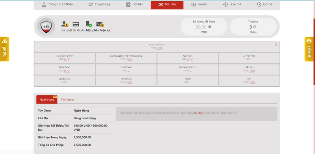Select the Rút Tiền tab

point(167,5)
